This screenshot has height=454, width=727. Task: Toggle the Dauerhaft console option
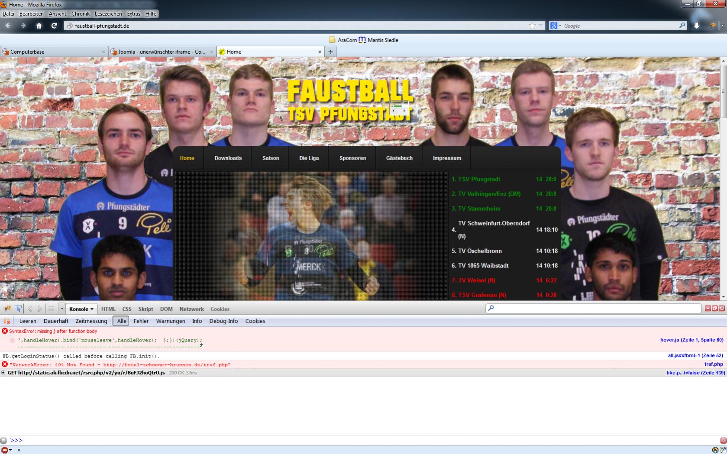click(56, 321)
